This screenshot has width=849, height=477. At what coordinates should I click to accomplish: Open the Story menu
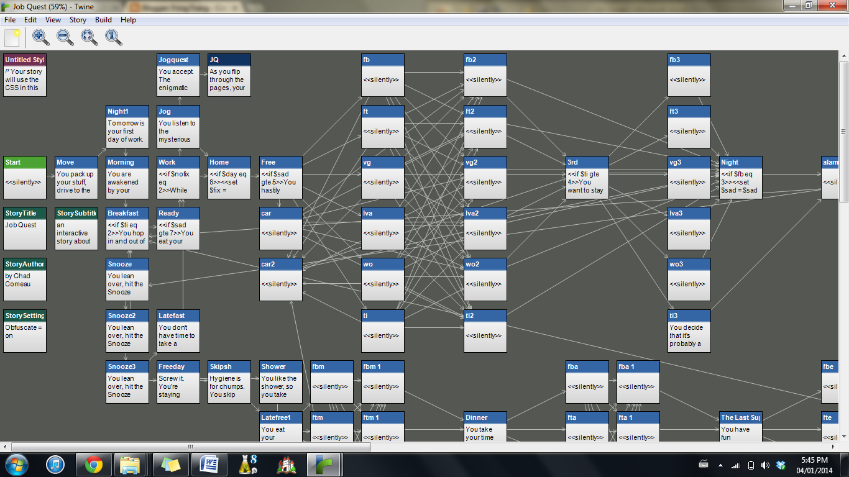pyautogui.click(x=78, y=20)
